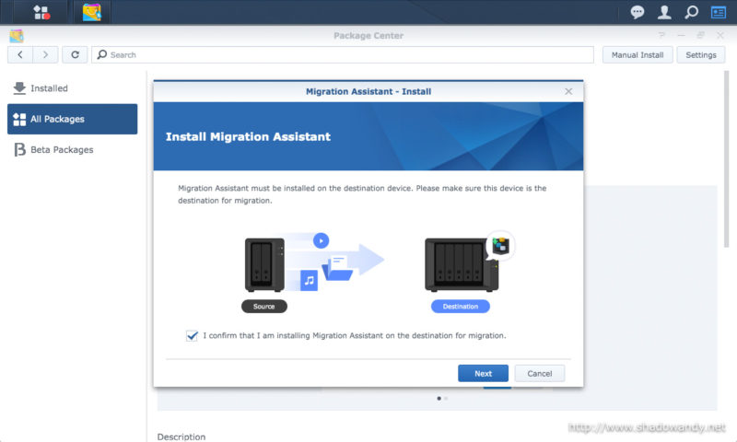Click the Source label badge
737x442 pixels.
[264, 307]
